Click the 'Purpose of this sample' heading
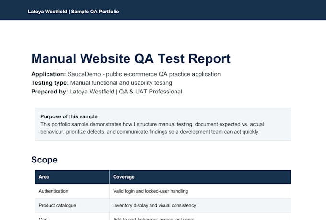 point(69,116)
